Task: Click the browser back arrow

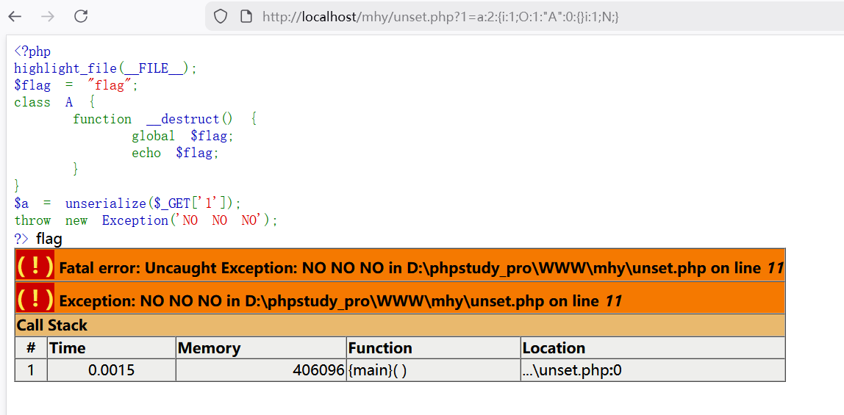Action: (x=15, y=16)
